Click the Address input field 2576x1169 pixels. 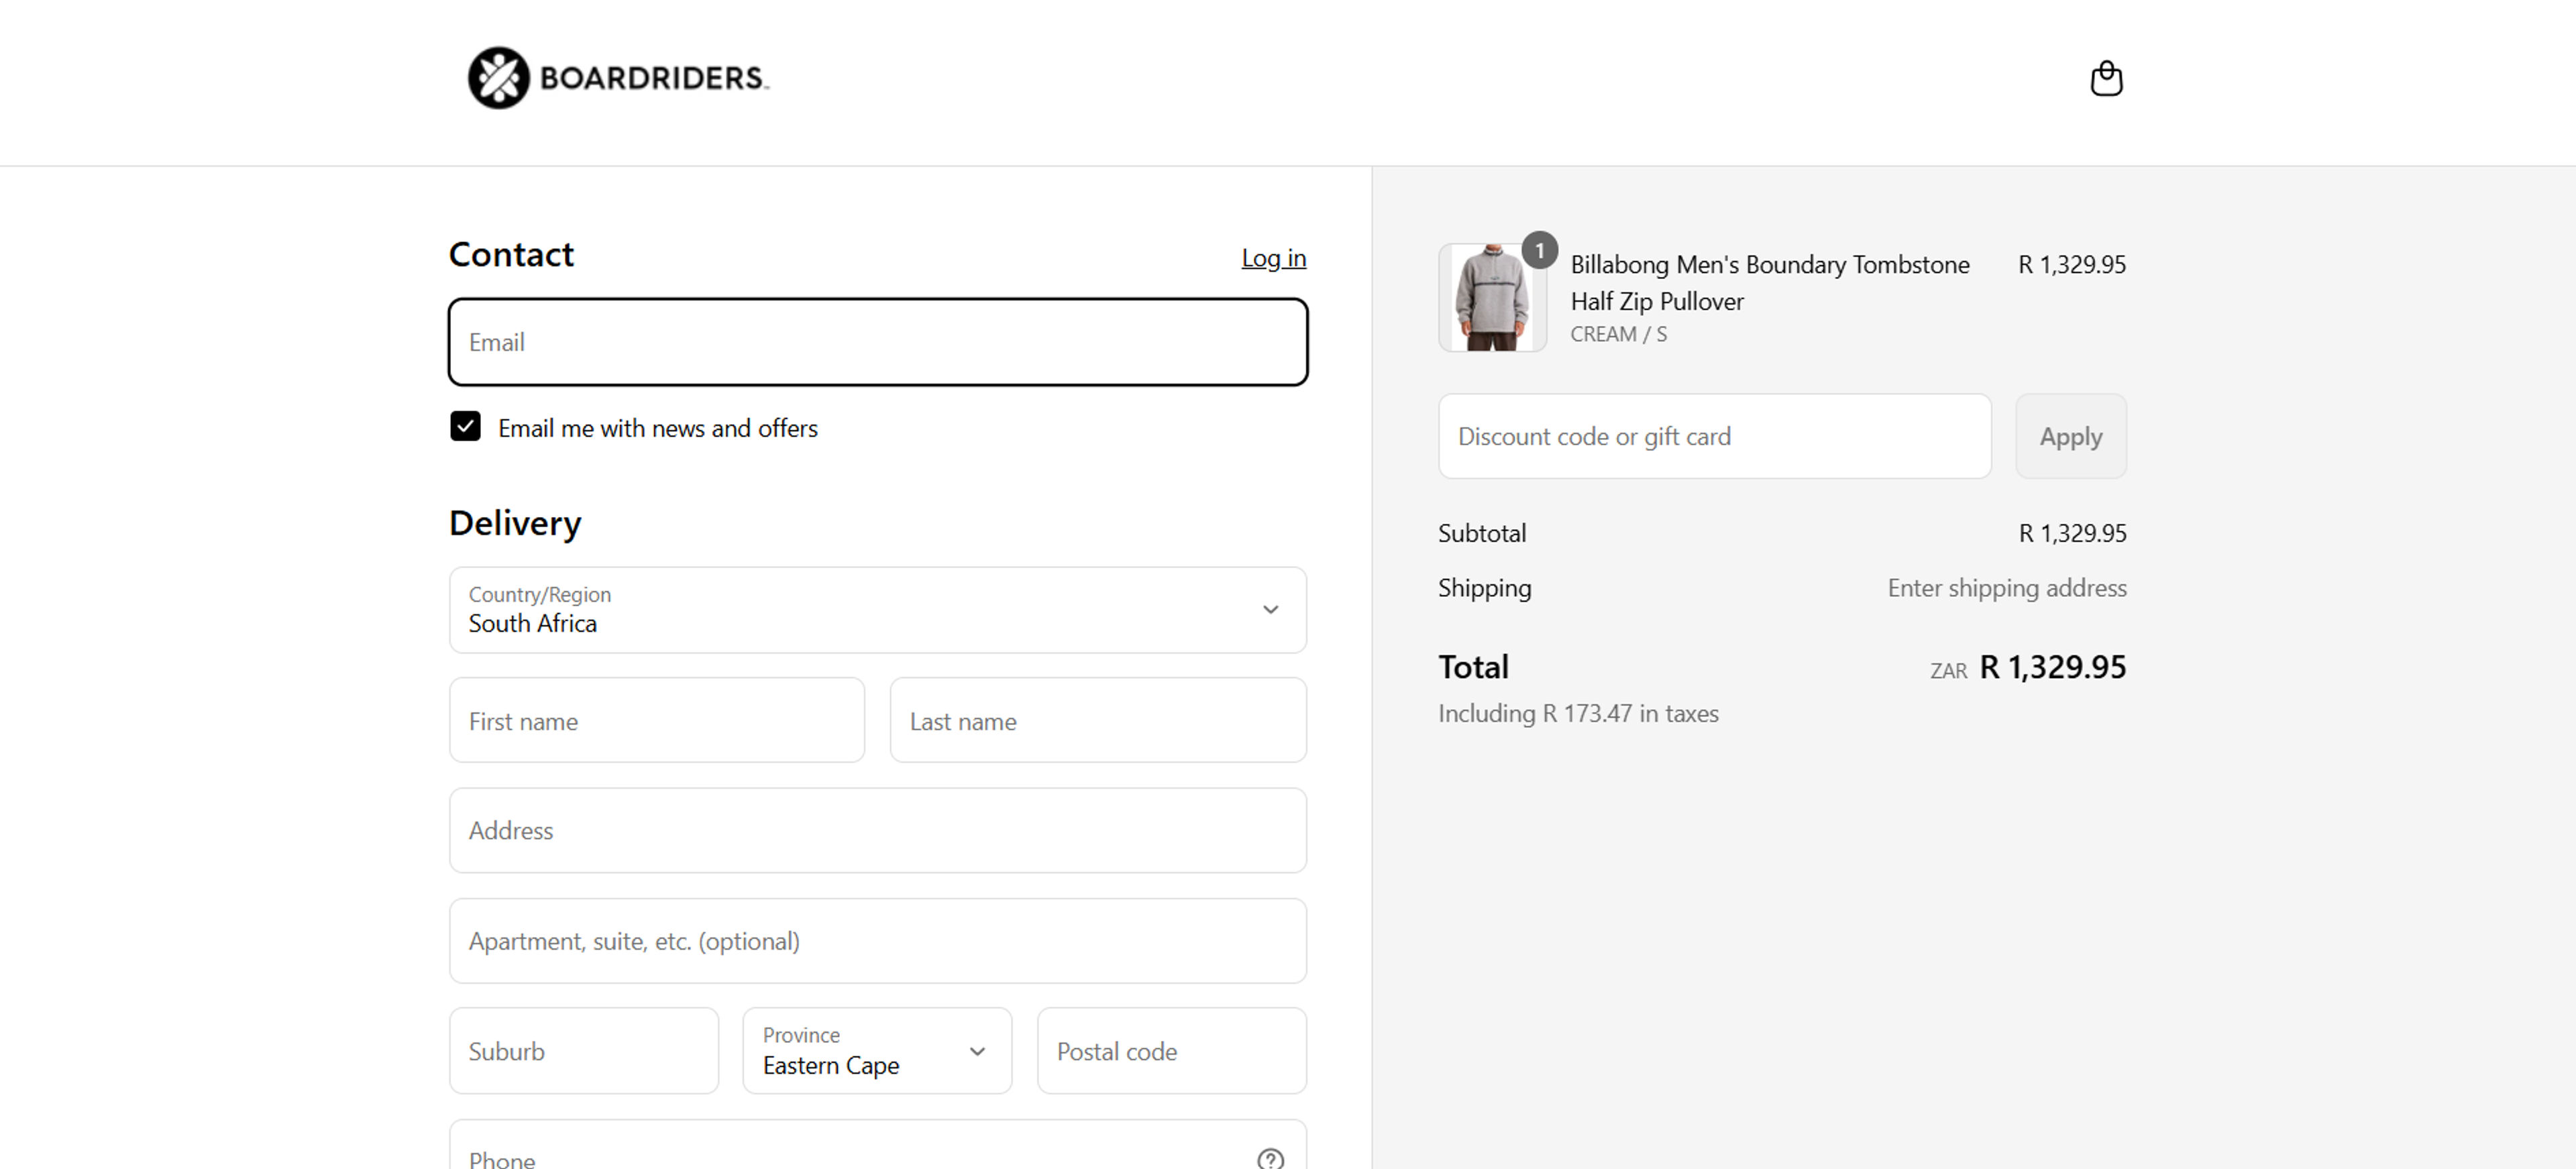877,830
